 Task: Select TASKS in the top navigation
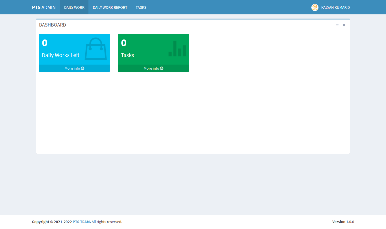[x=141, y=8]
